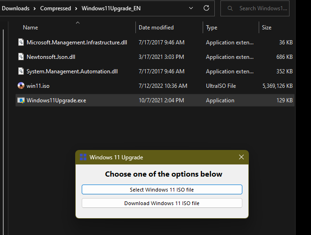The height and width of the screenshot is (235, 311).
Task: Expand chevron after Downloads in breadcrumb
Action: pos(35,8)
